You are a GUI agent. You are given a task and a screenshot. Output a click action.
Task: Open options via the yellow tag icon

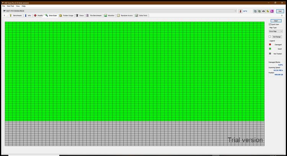(x=267, y=11)
